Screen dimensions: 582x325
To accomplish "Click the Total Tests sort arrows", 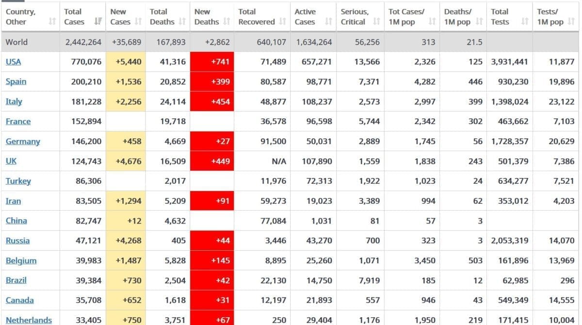I will 524,22.
